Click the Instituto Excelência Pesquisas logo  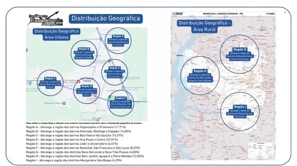point(45,19)
